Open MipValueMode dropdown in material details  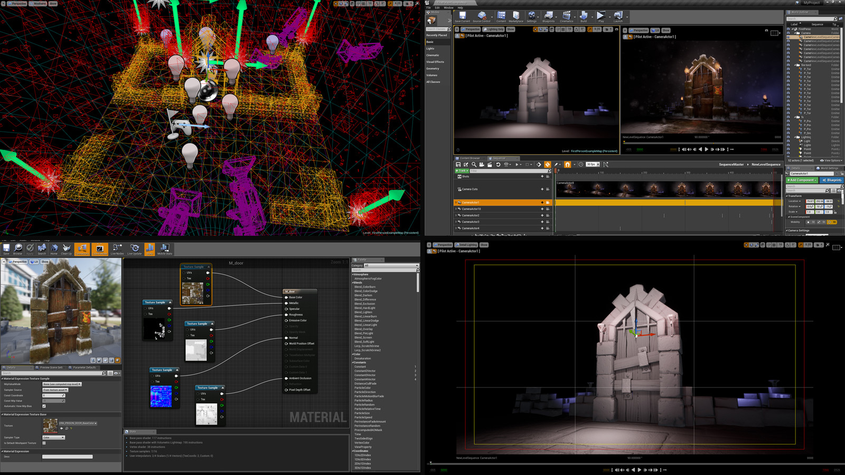(62, 384)
